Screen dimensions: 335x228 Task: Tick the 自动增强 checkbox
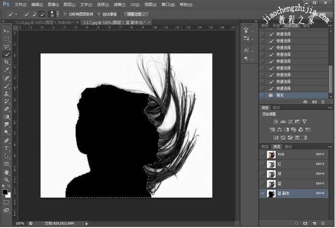click(x=99, y=14)
